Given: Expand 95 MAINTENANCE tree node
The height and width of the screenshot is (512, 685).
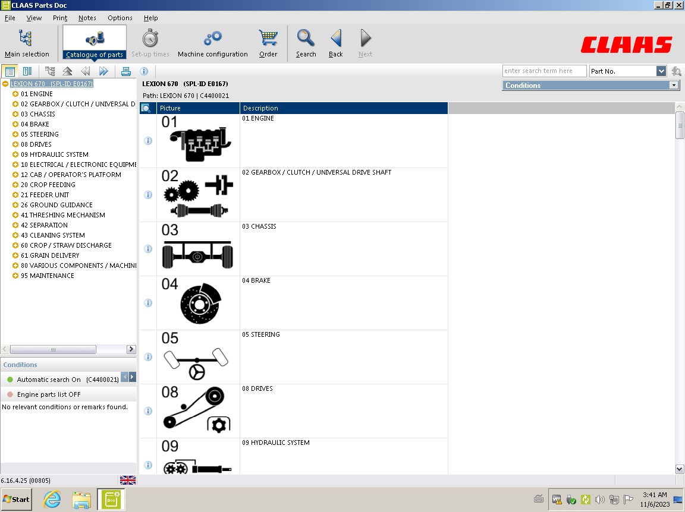Looking at the screenshot, I should point(15,276).
